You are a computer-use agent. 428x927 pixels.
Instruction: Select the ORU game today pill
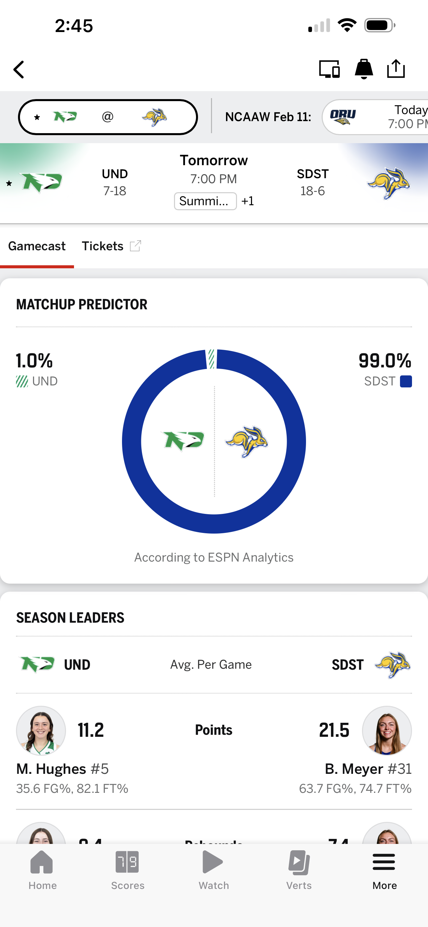(376, 117)
